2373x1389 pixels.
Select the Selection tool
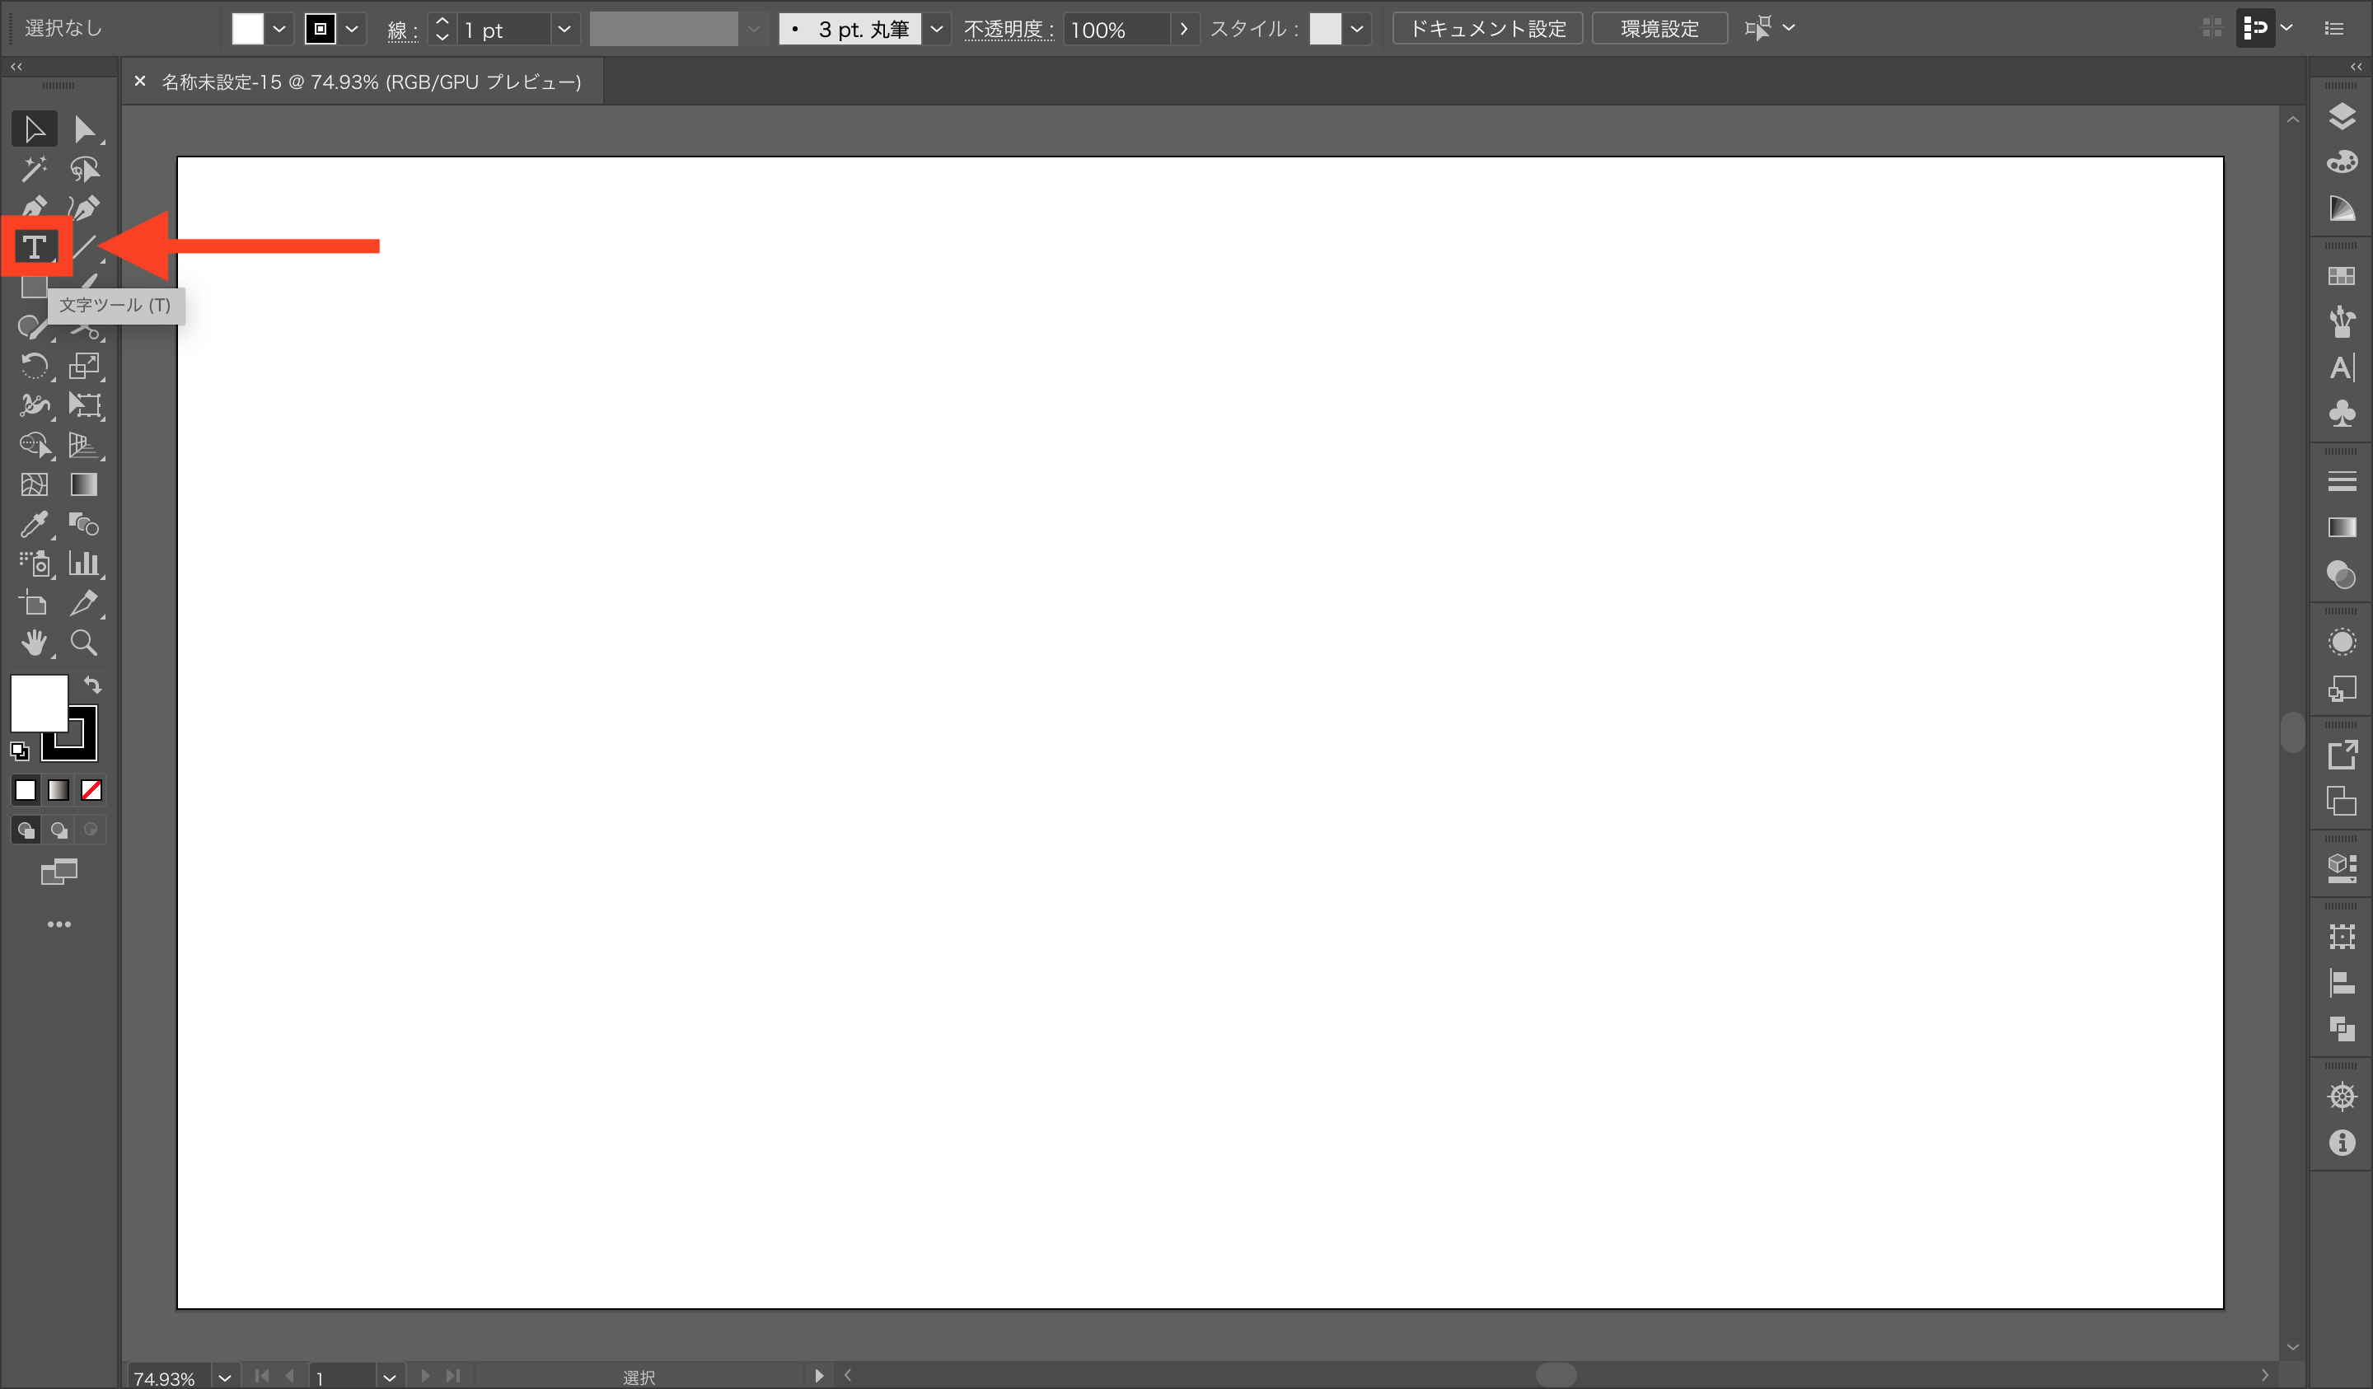tap(34, 129)
